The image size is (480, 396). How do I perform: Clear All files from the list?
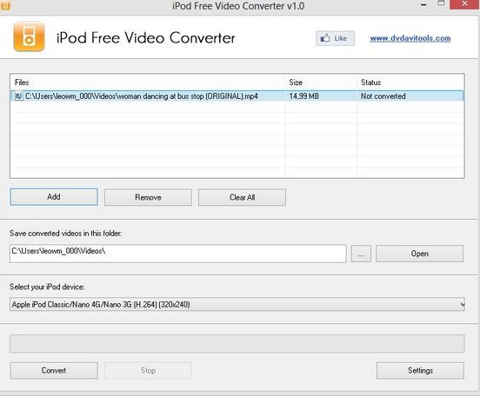coord(242,197)
